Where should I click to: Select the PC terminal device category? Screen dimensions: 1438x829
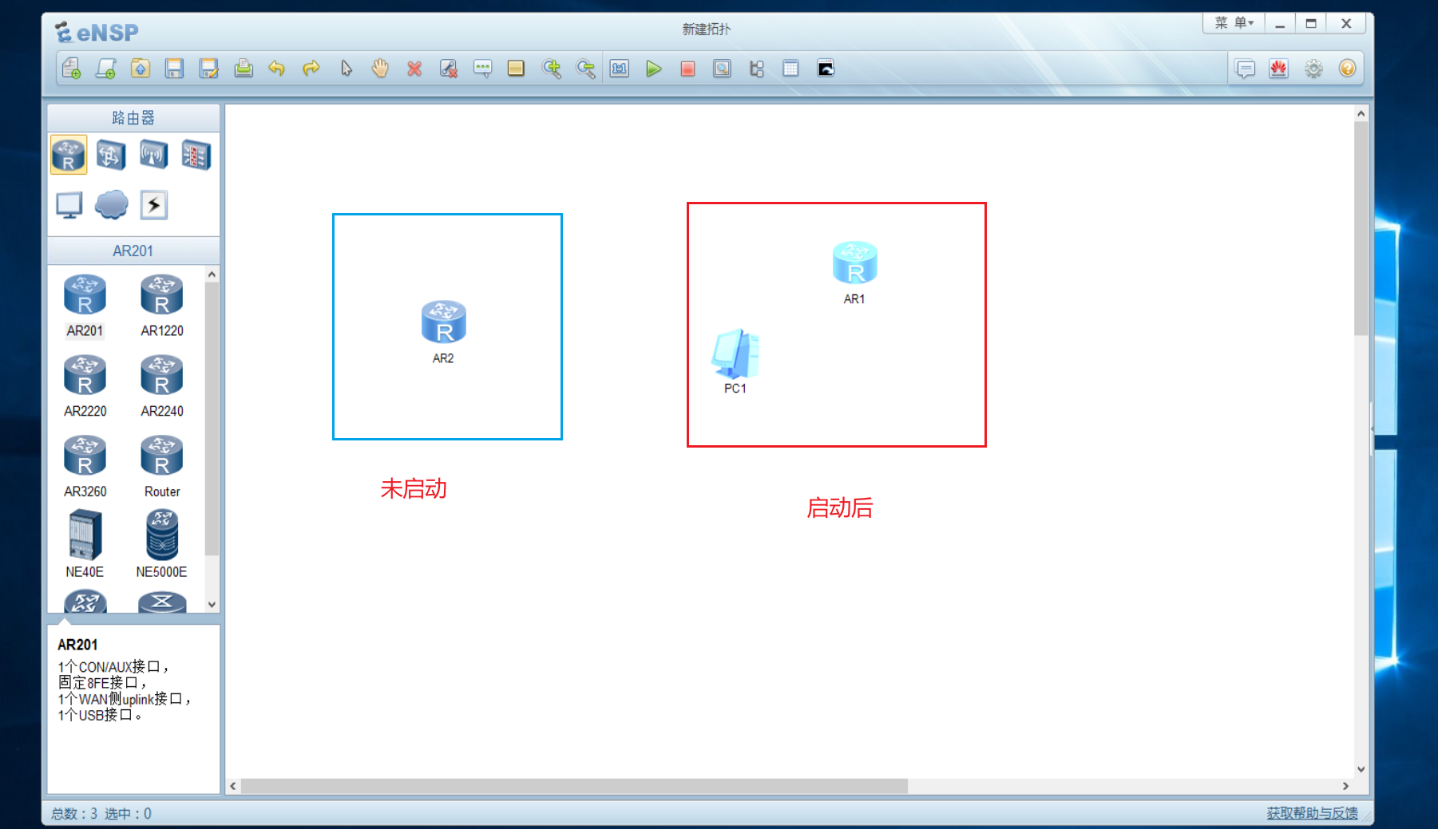tap(69, 205)
